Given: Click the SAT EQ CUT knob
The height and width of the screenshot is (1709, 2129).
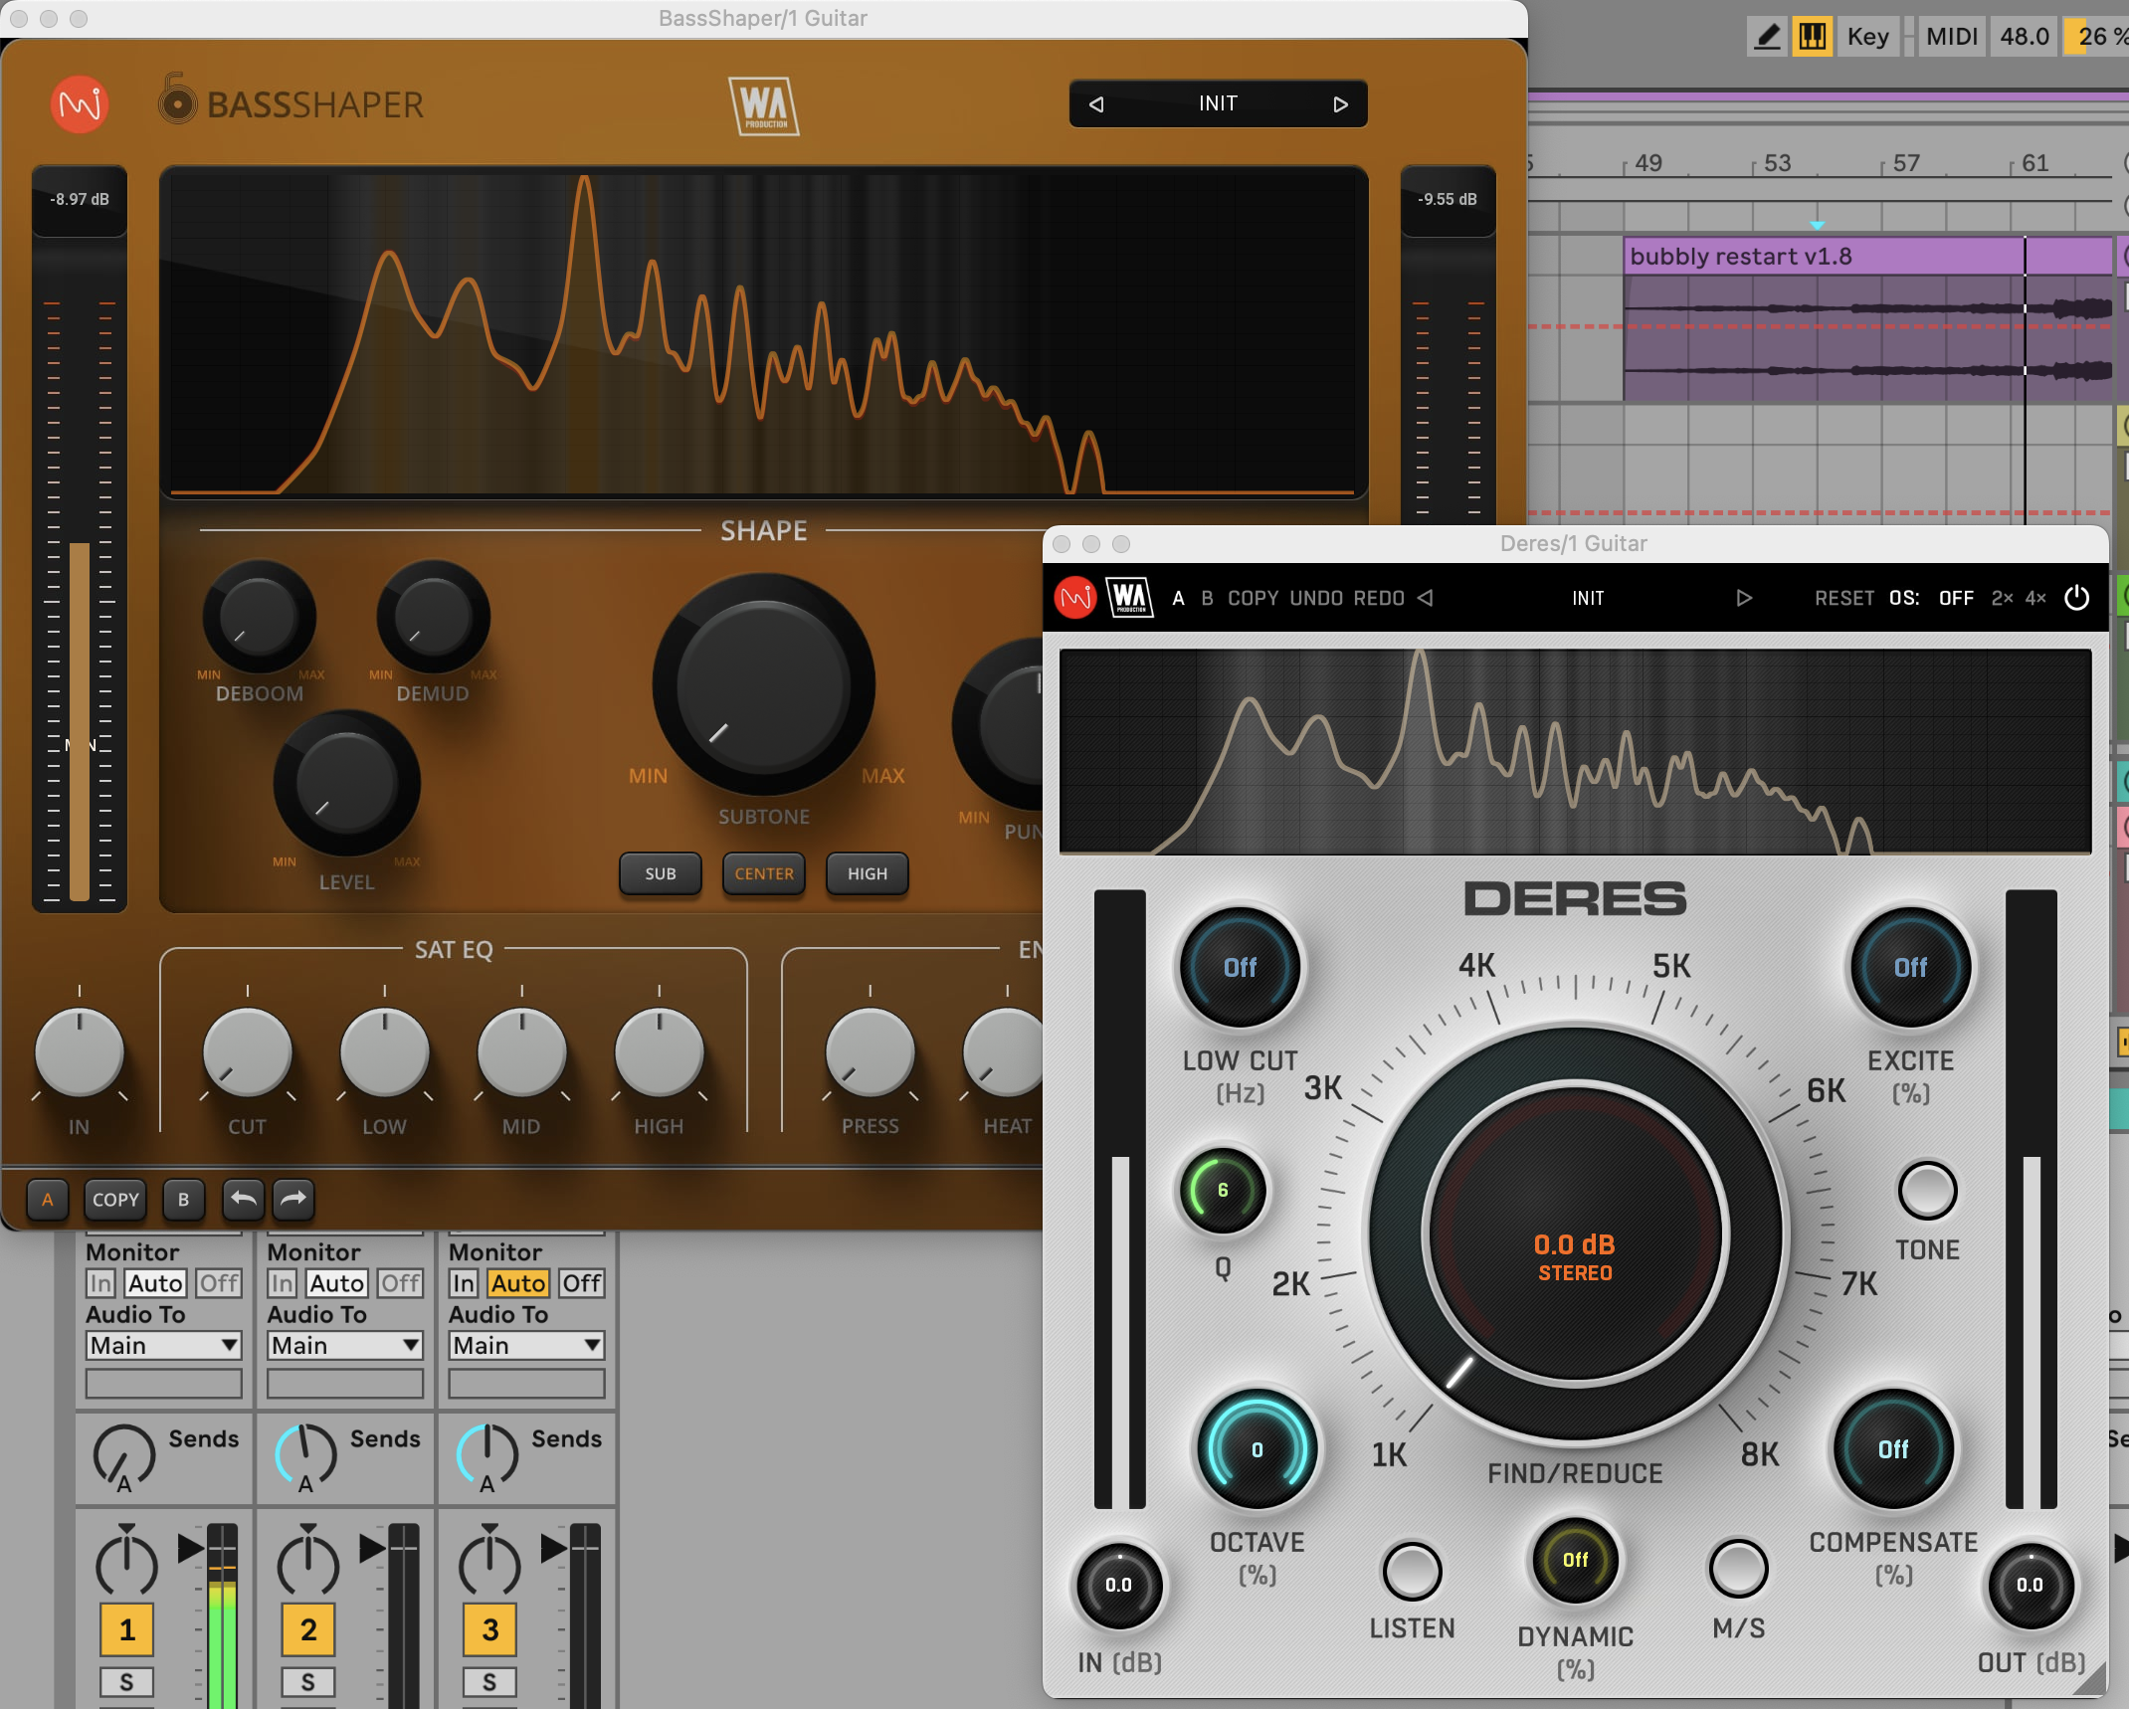Looking at the screenshot, I should 247,1053.
